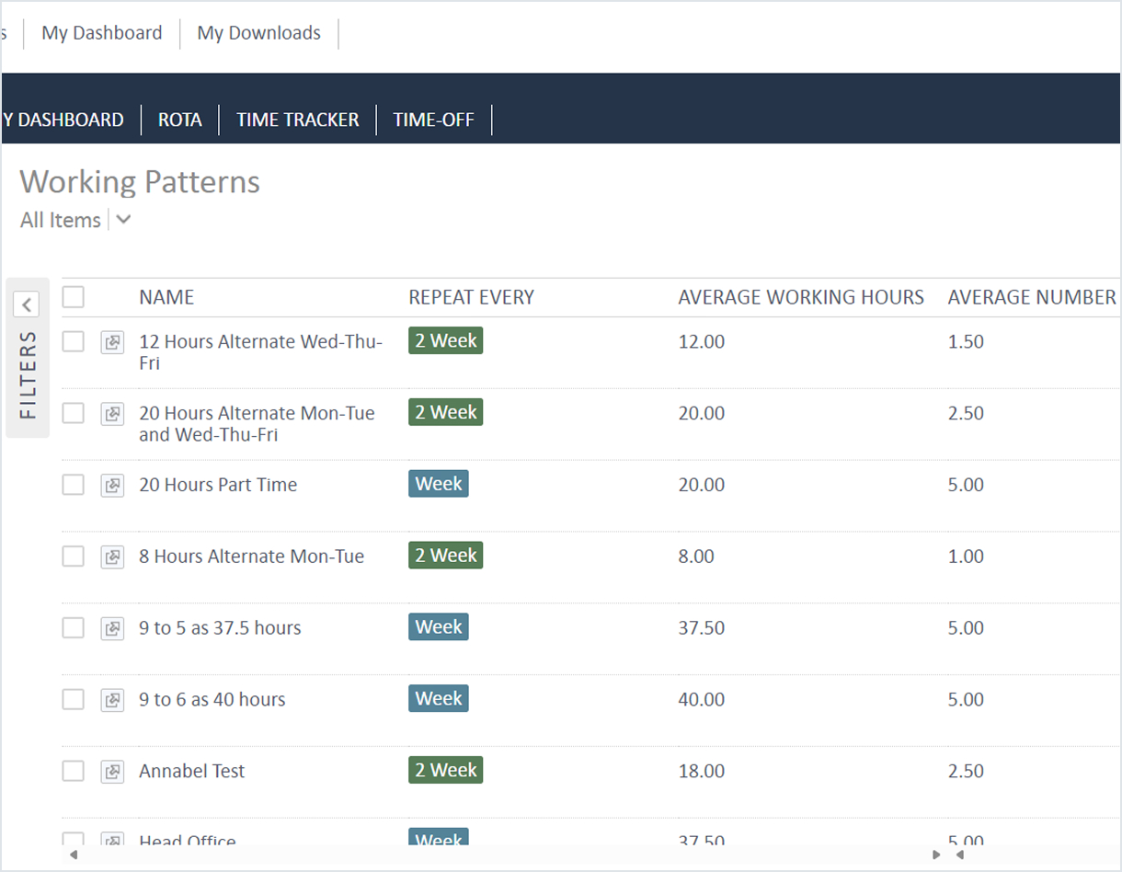Click the open icon beside Annabel Test

(112, 772)
